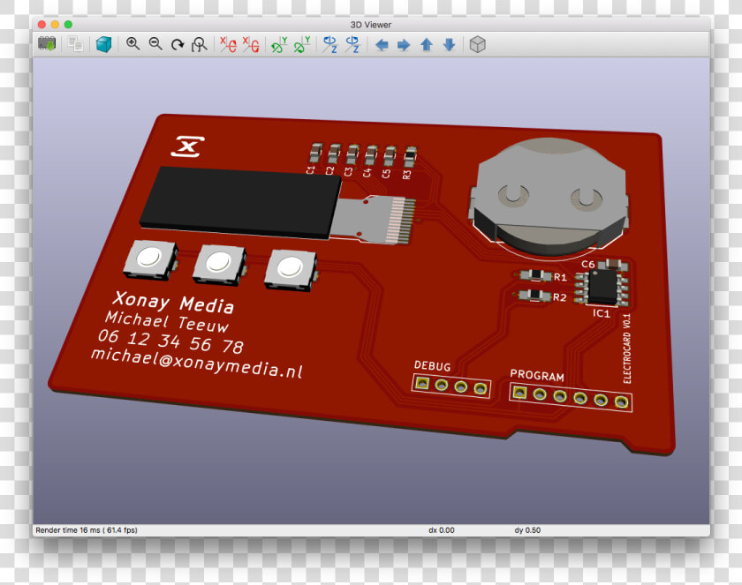Click the black display module

(x=240, y=202)
